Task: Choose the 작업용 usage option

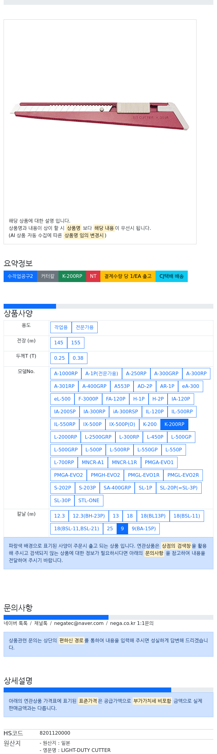Action: point(61,327)
